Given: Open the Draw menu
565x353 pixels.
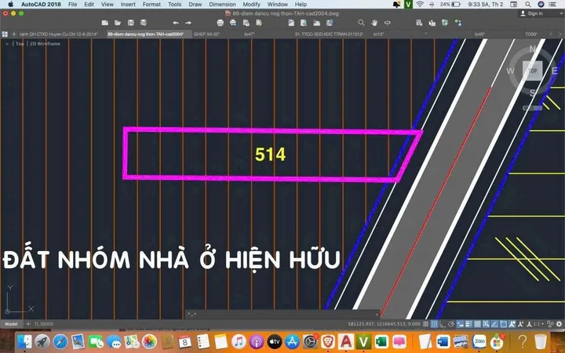Looking at the screenshot, I should click(x=195, y=5).
